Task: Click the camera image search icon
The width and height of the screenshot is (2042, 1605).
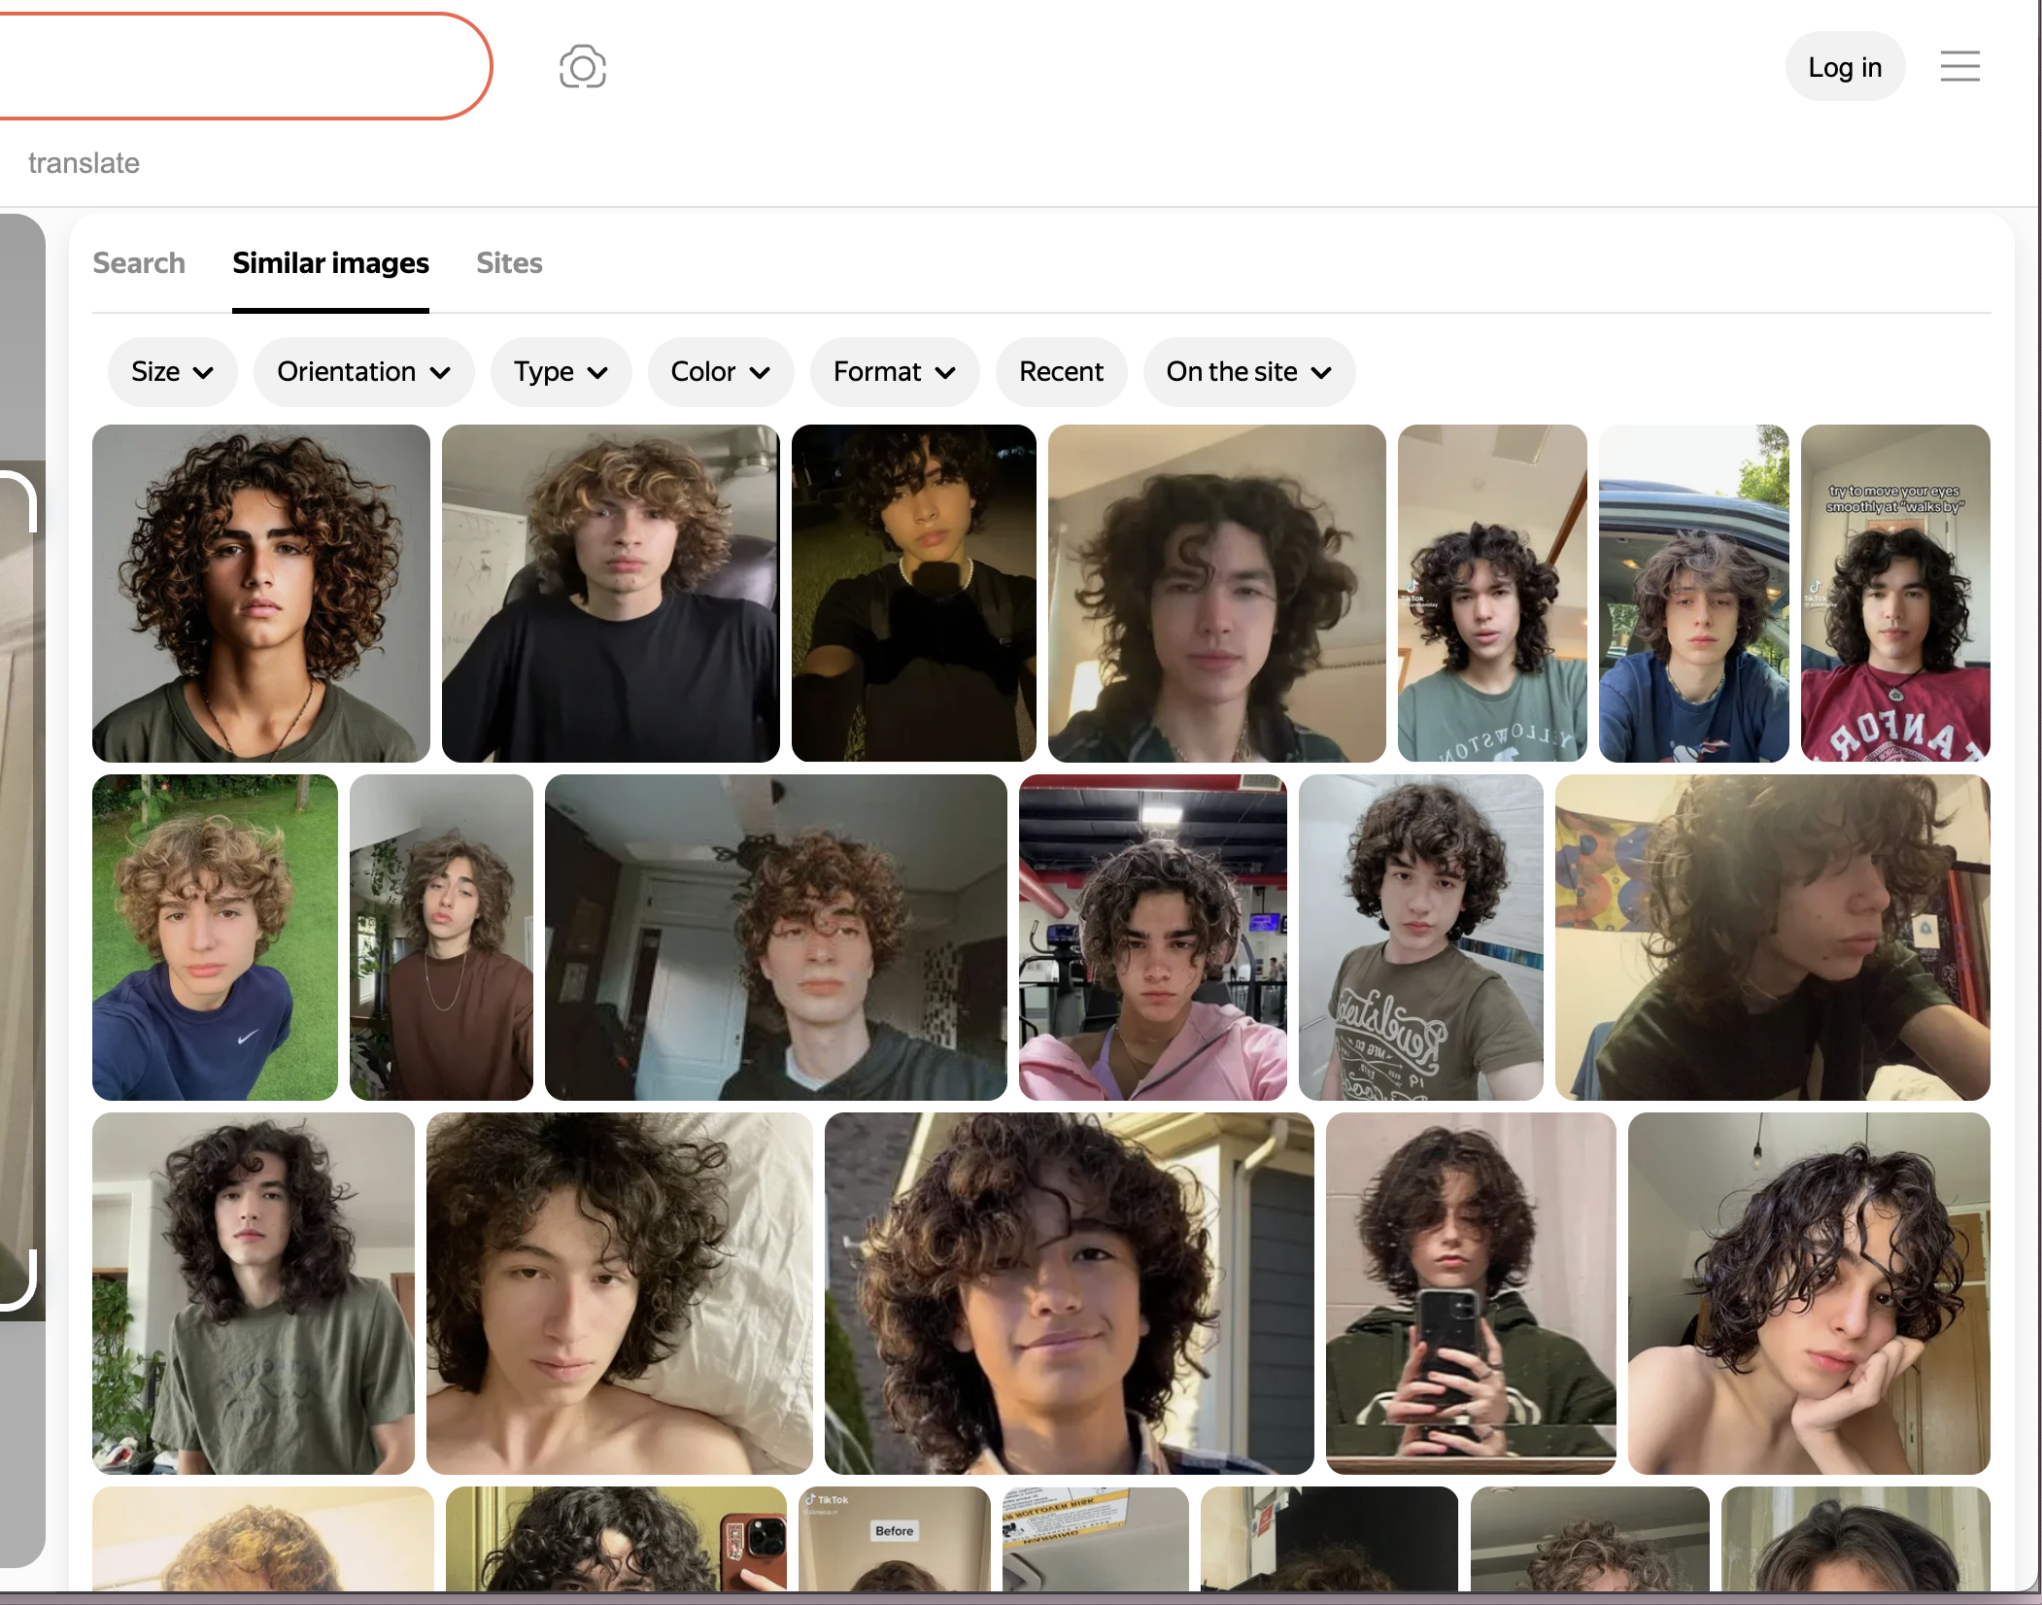Action: pyautogui.click(x=583, y=67)
